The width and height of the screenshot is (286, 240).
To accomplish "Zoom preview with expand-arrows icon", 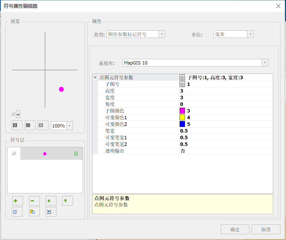I will point(17,125).
